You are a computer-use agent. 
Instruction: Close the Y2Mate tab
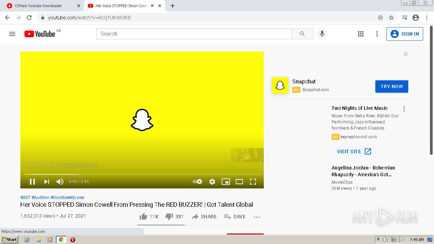(x=79, y=6)
